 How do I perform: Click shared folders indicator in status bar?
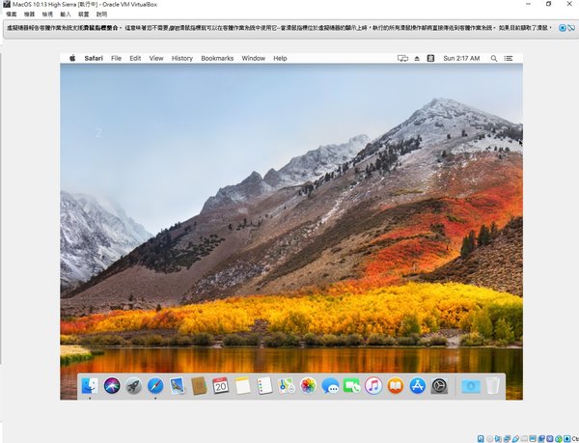(x=524, y=438)
